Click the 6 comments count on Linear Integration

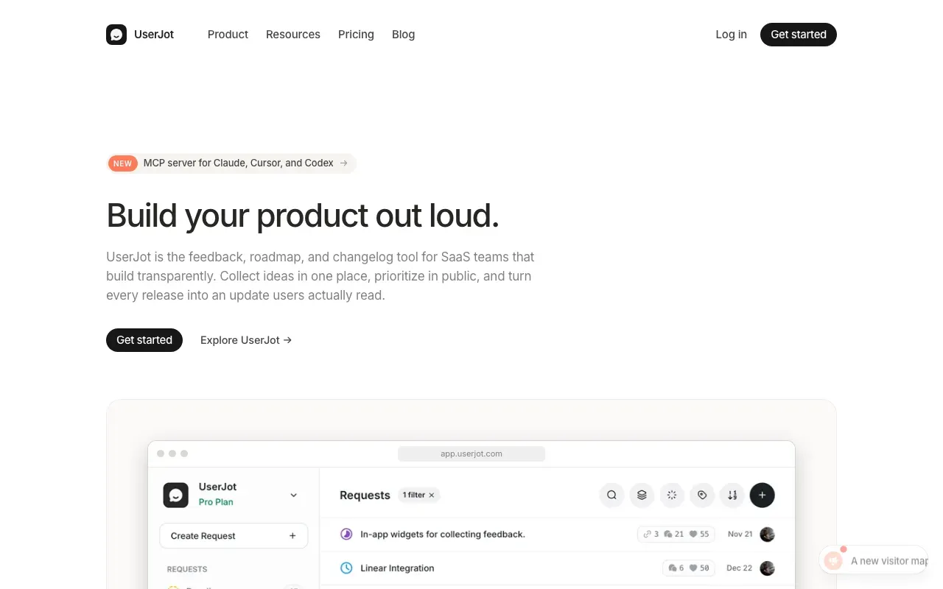676,568
